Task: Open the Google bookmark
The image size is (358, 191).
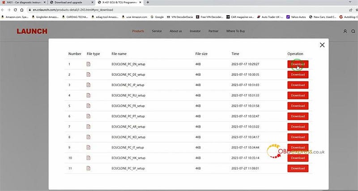Action: click(x=157, y=17)
